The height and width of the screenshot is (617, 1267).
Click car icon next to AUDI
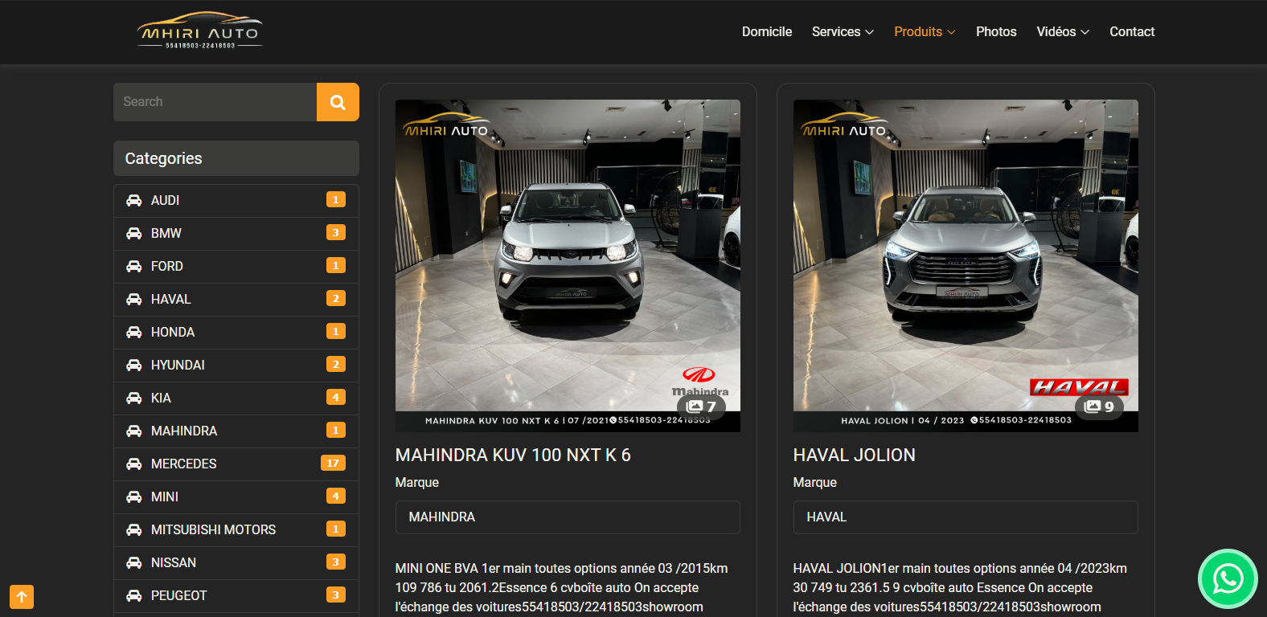click(133, 200)
